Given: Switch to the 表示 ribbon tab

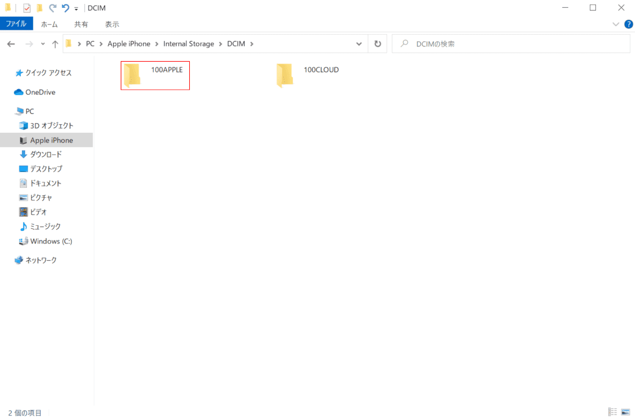Looking at the screenshot, I should (x=112, y=24).
